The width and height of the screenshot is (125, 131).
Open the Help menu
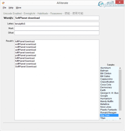11,8
